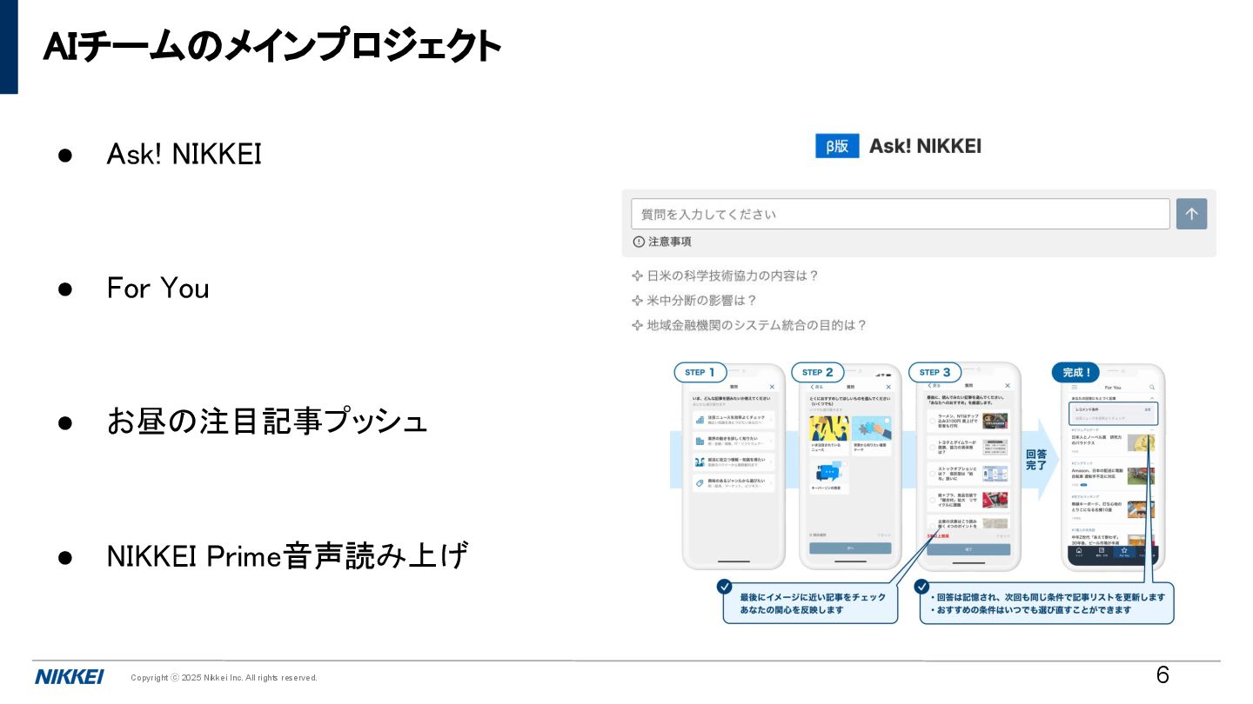Select the radio button for トヨタとダイムラー article

click(x=933, y=448)
